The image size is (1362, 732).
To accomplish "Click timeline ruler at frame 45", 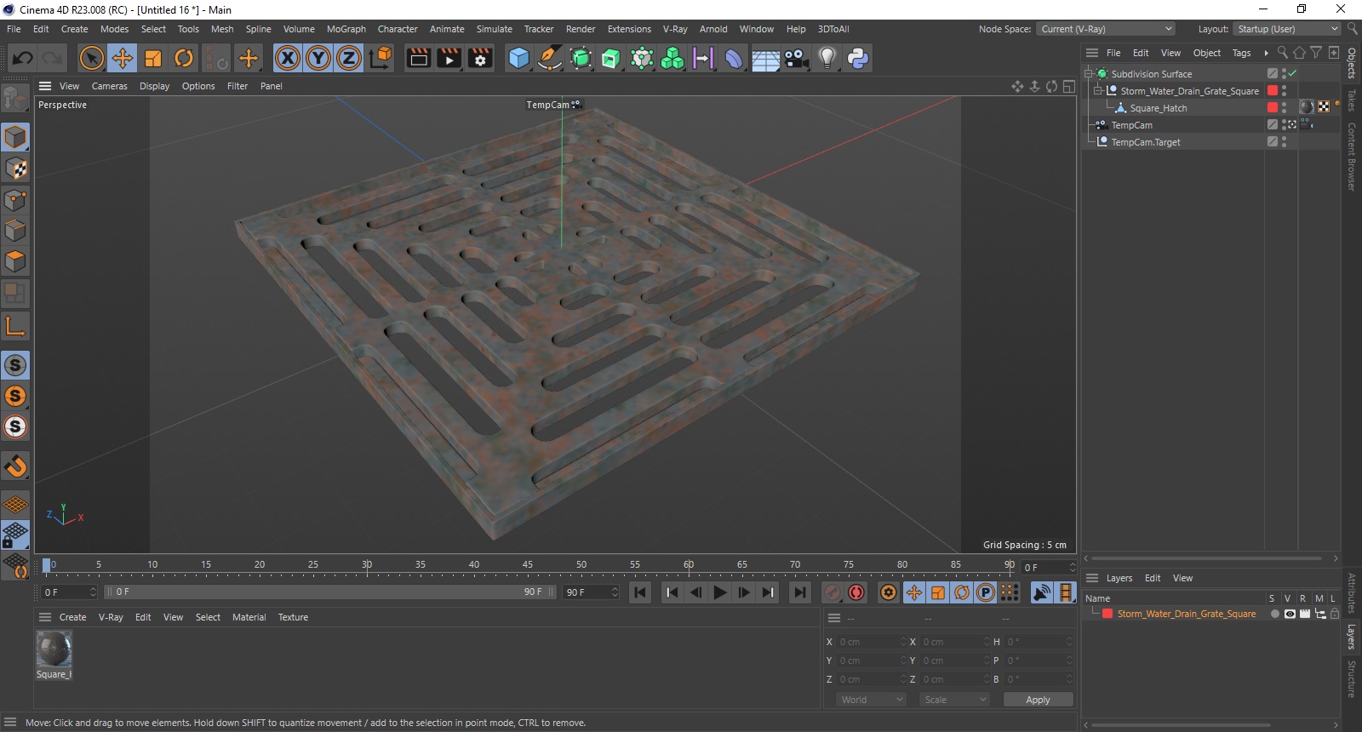I will pos(528,565).
